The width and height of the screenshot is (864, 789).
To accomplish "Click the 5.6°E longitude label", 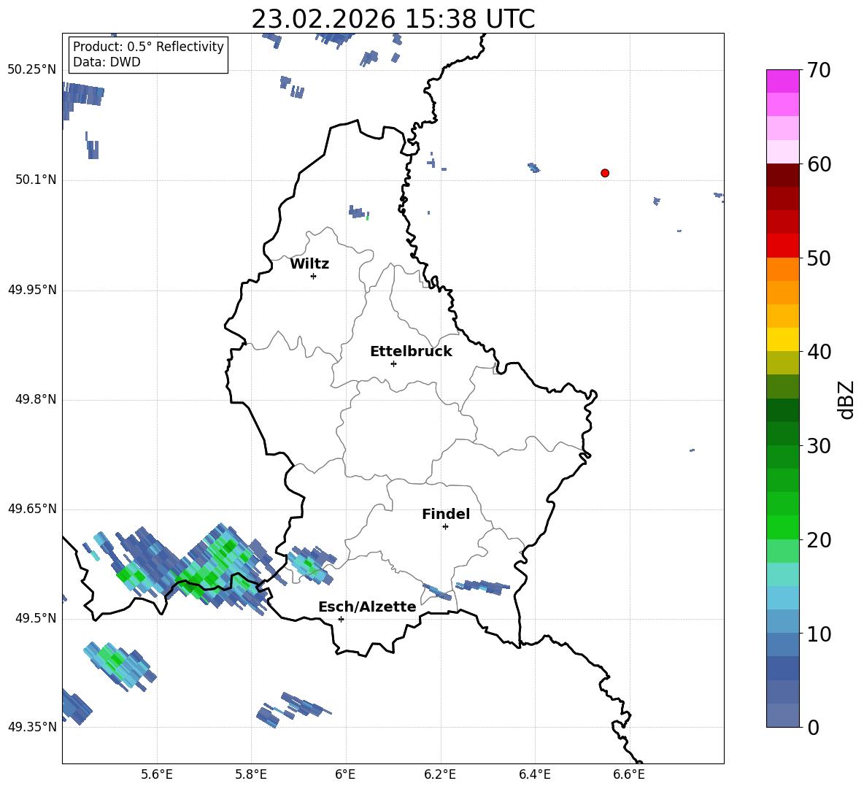I will [x=157, y=774].
